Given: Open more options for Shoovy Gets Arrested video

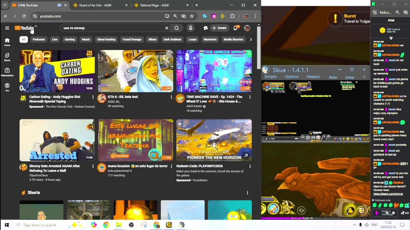Looking at the screenshot, I should [x=93, y=166].
